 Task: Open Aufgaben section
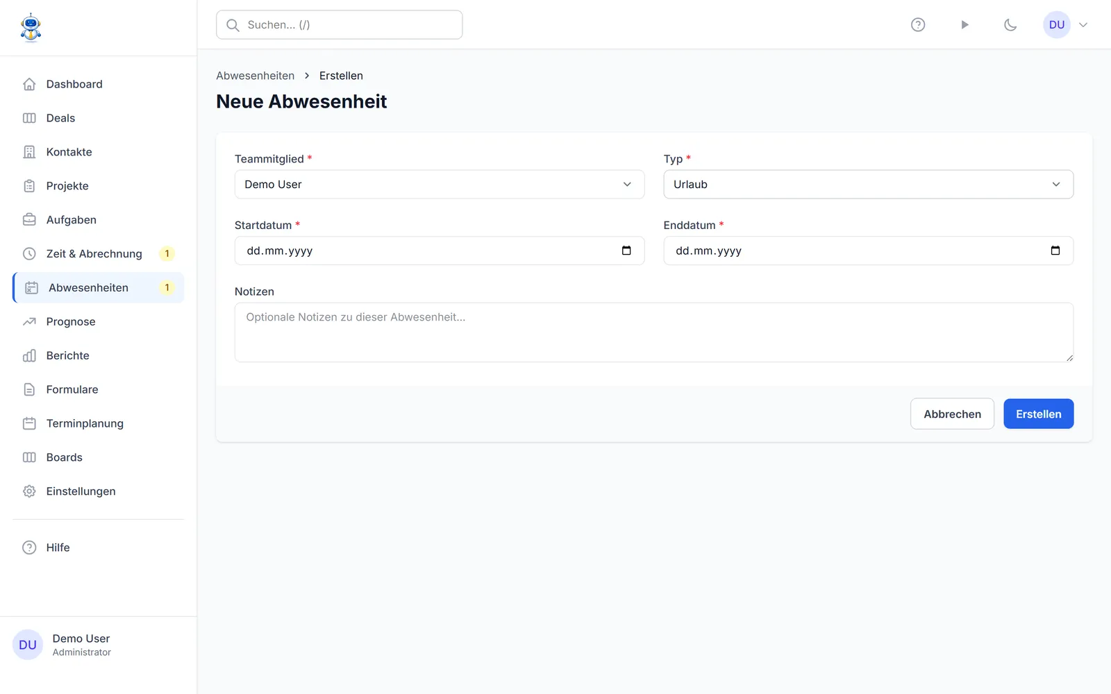99,220
